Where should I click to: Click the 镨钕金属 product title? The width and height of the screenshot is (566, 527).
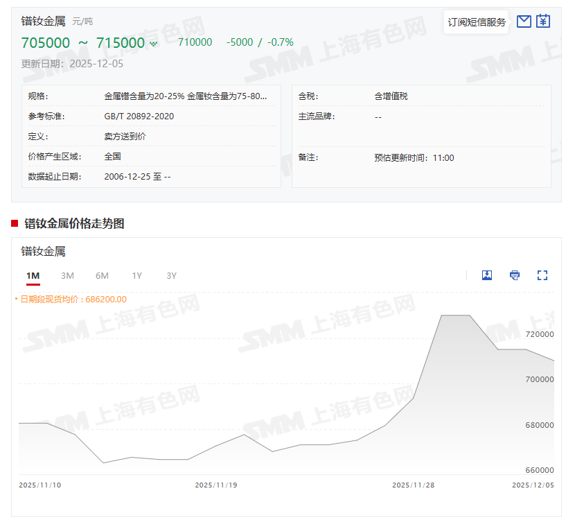44,21
